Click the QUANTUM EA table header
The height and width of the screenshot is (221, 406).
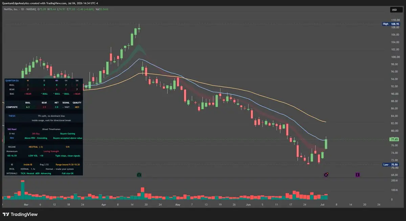coord(12,80)
